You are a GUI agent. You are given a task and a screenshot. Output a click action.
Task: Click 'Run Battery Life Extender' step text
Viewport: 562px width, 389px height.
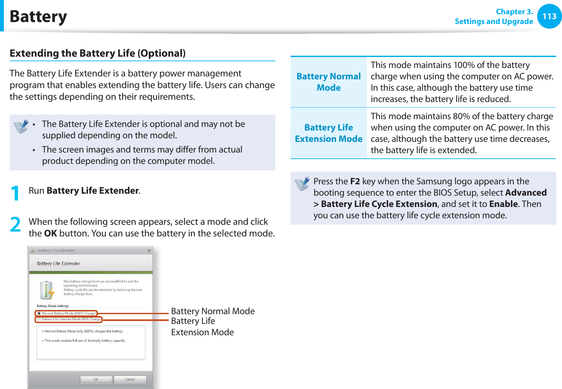coord(85,190)
